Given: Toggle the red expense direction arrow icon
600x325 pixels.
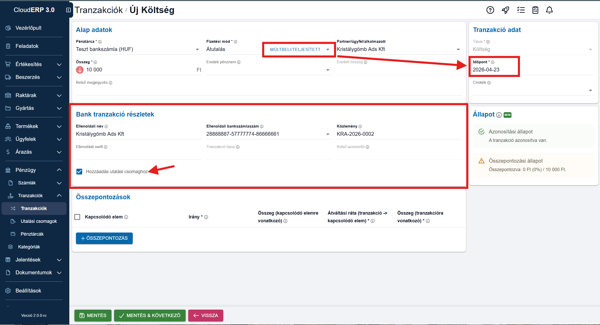Looking at the screenshot, I should [80, 70].
